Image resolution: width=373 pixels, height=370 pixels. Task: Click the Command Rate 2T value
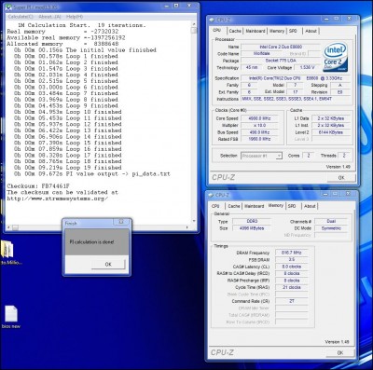pos(291,301)
